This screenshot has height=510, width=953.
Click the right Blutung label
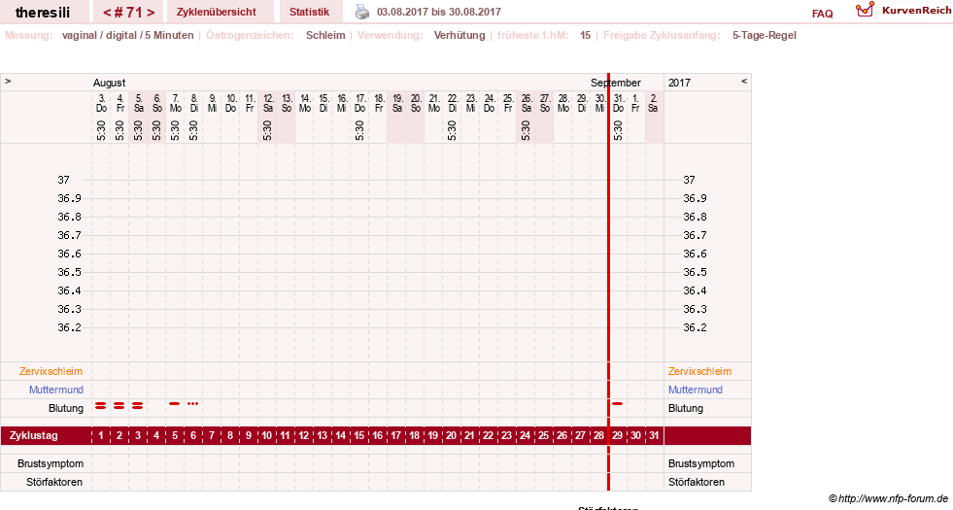pyautogui.click(x=686, y=408)
